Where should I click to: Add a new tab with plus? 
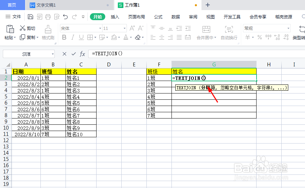(208, 5)
